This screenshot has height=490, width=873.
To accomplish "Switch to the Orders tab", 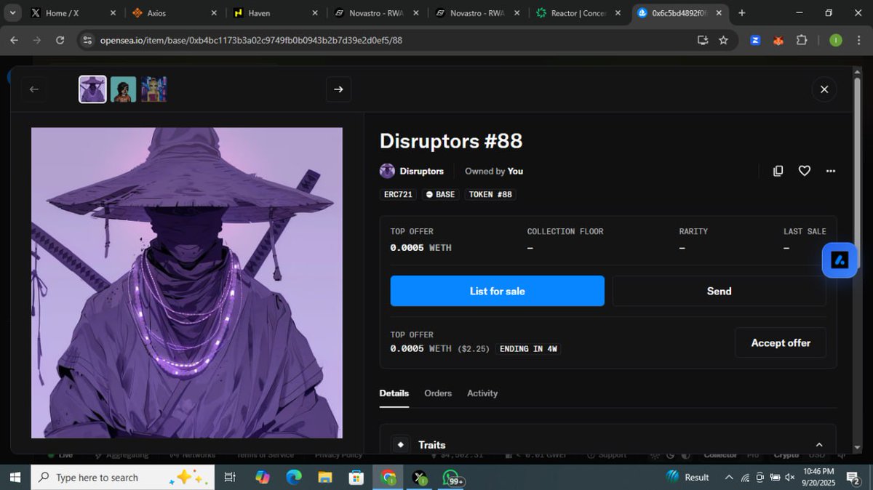I will click(438, 393).
